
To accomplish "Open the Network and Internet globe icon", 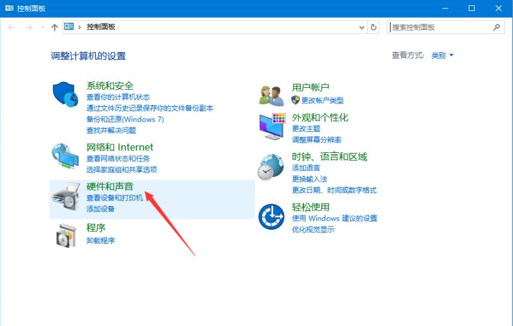I will pyautogui.click(x=65, y=156).
